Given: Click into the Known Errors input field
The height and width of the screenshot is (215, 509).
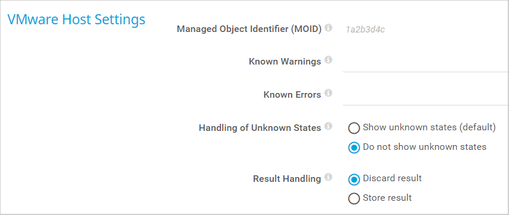Looking at the screenshot, I should click(426, 95).
